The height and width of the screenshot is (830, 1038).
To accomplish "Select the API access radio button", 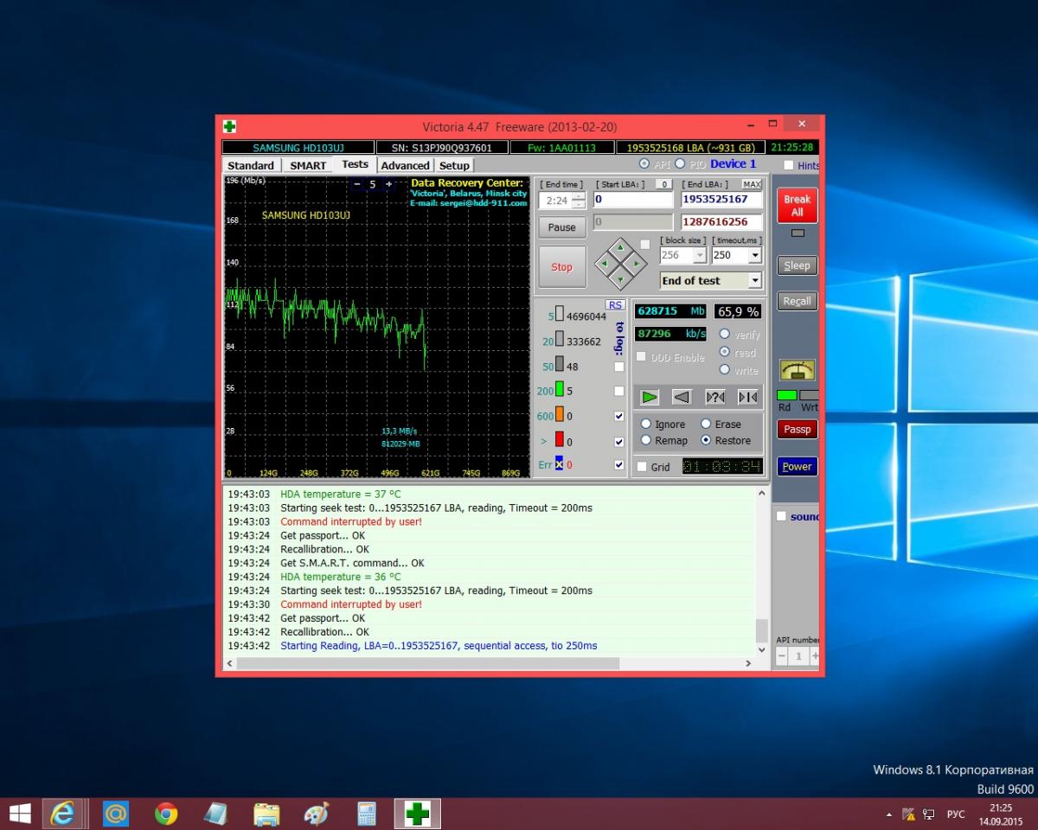I will 644,163.
